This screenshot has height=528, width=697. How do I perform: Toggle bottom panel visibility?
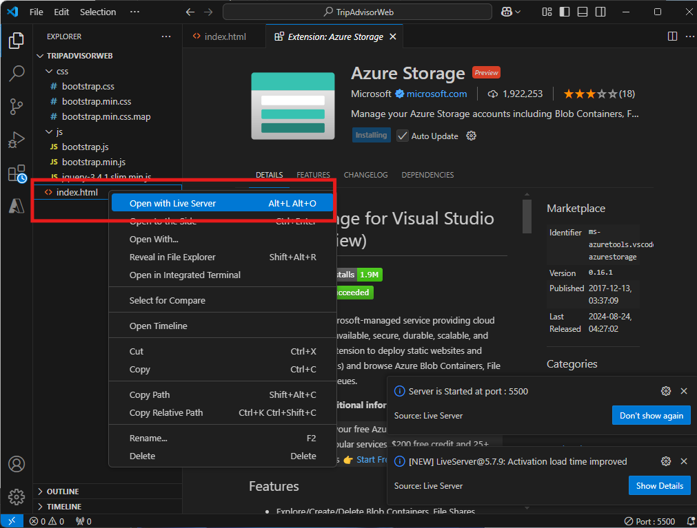583,12
